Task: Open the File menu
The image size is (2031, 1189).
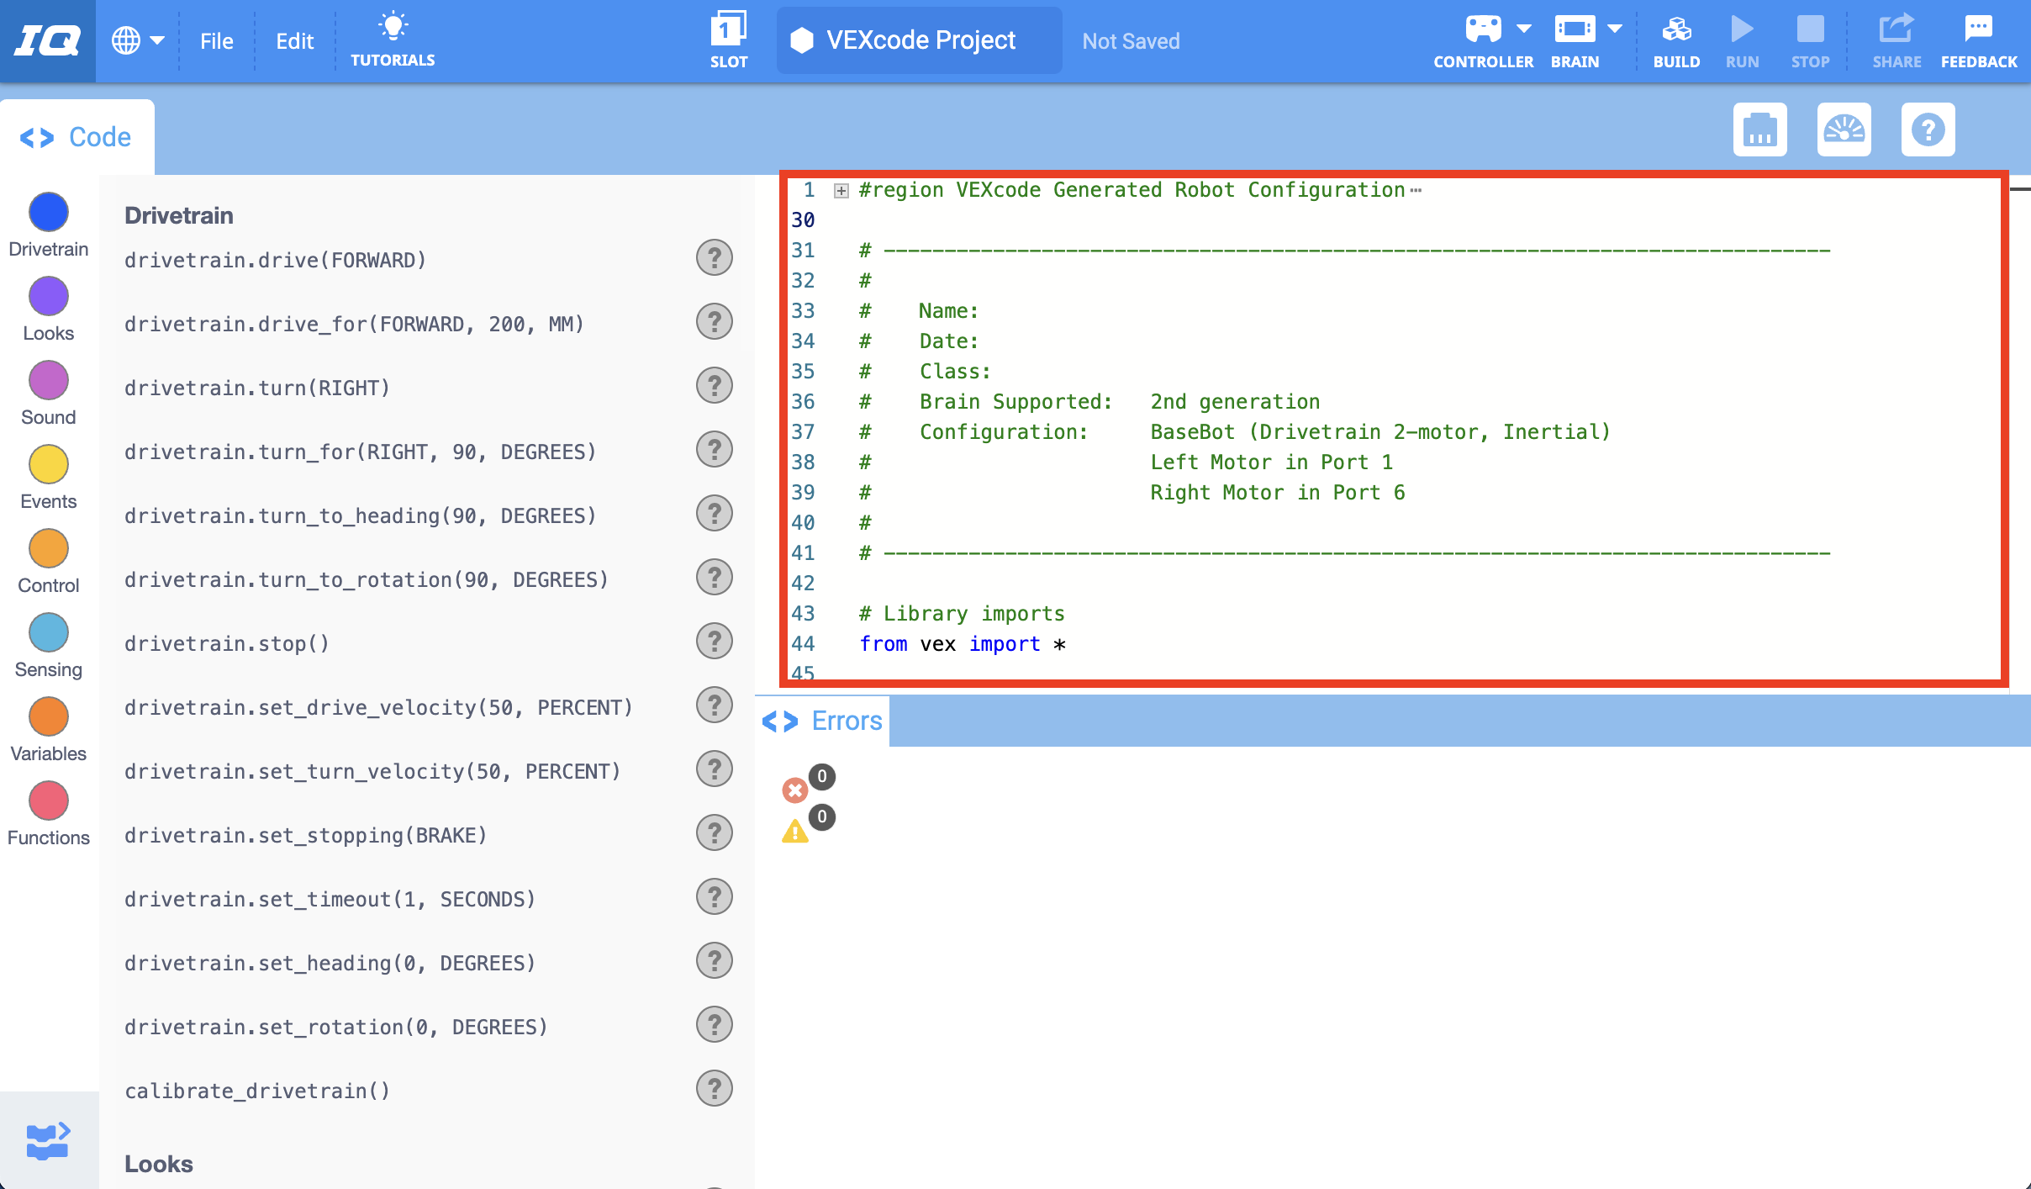Action: [216, 40]
